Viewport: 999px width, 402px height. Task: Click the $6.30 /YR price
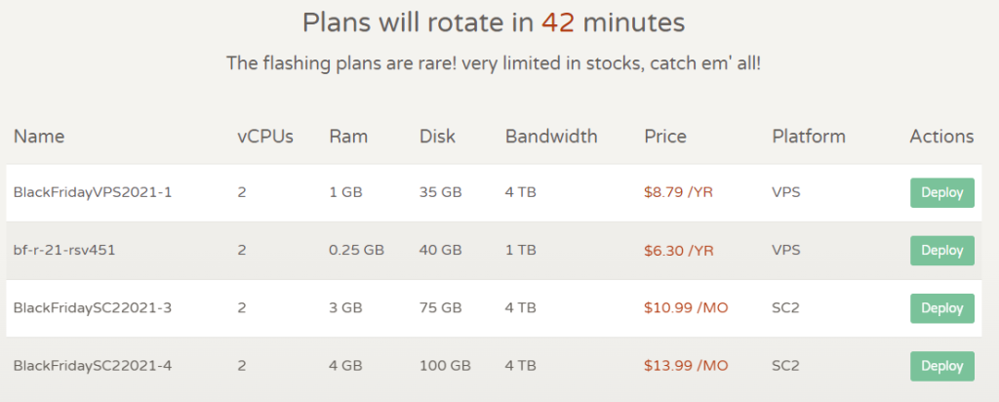pos(678,250)
